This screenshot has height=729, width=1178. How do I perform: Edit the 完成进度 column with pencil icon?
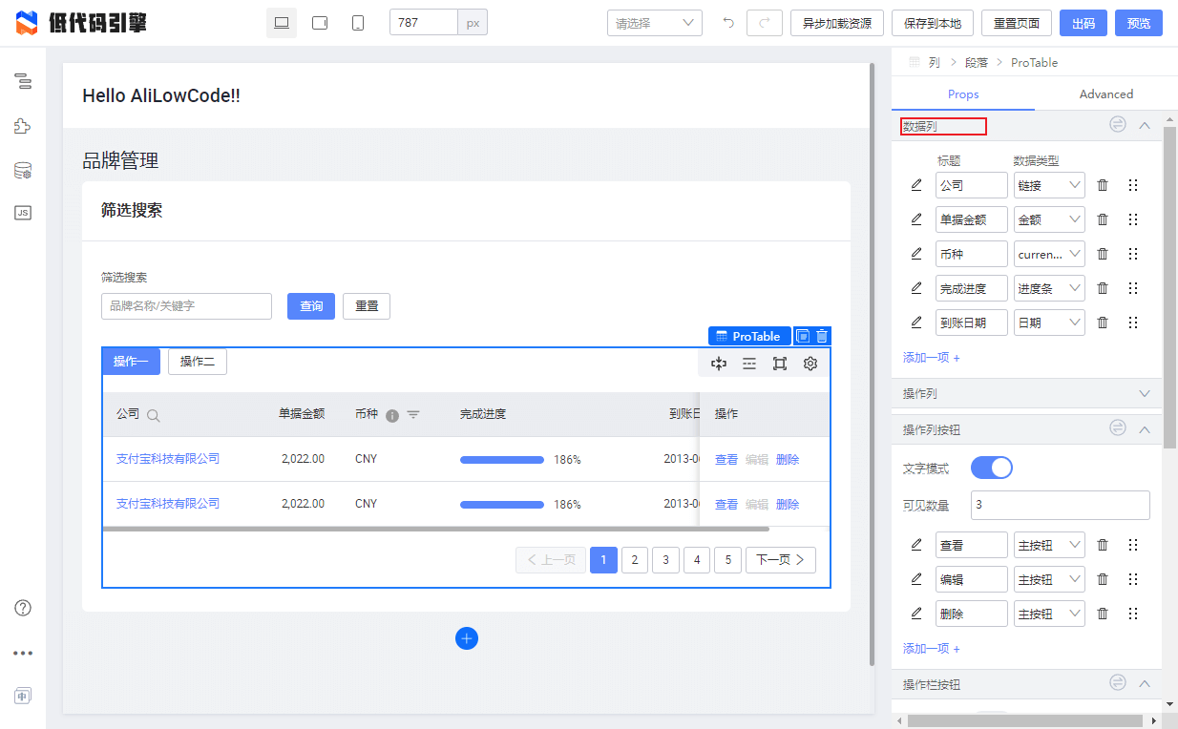coord(916,288)
